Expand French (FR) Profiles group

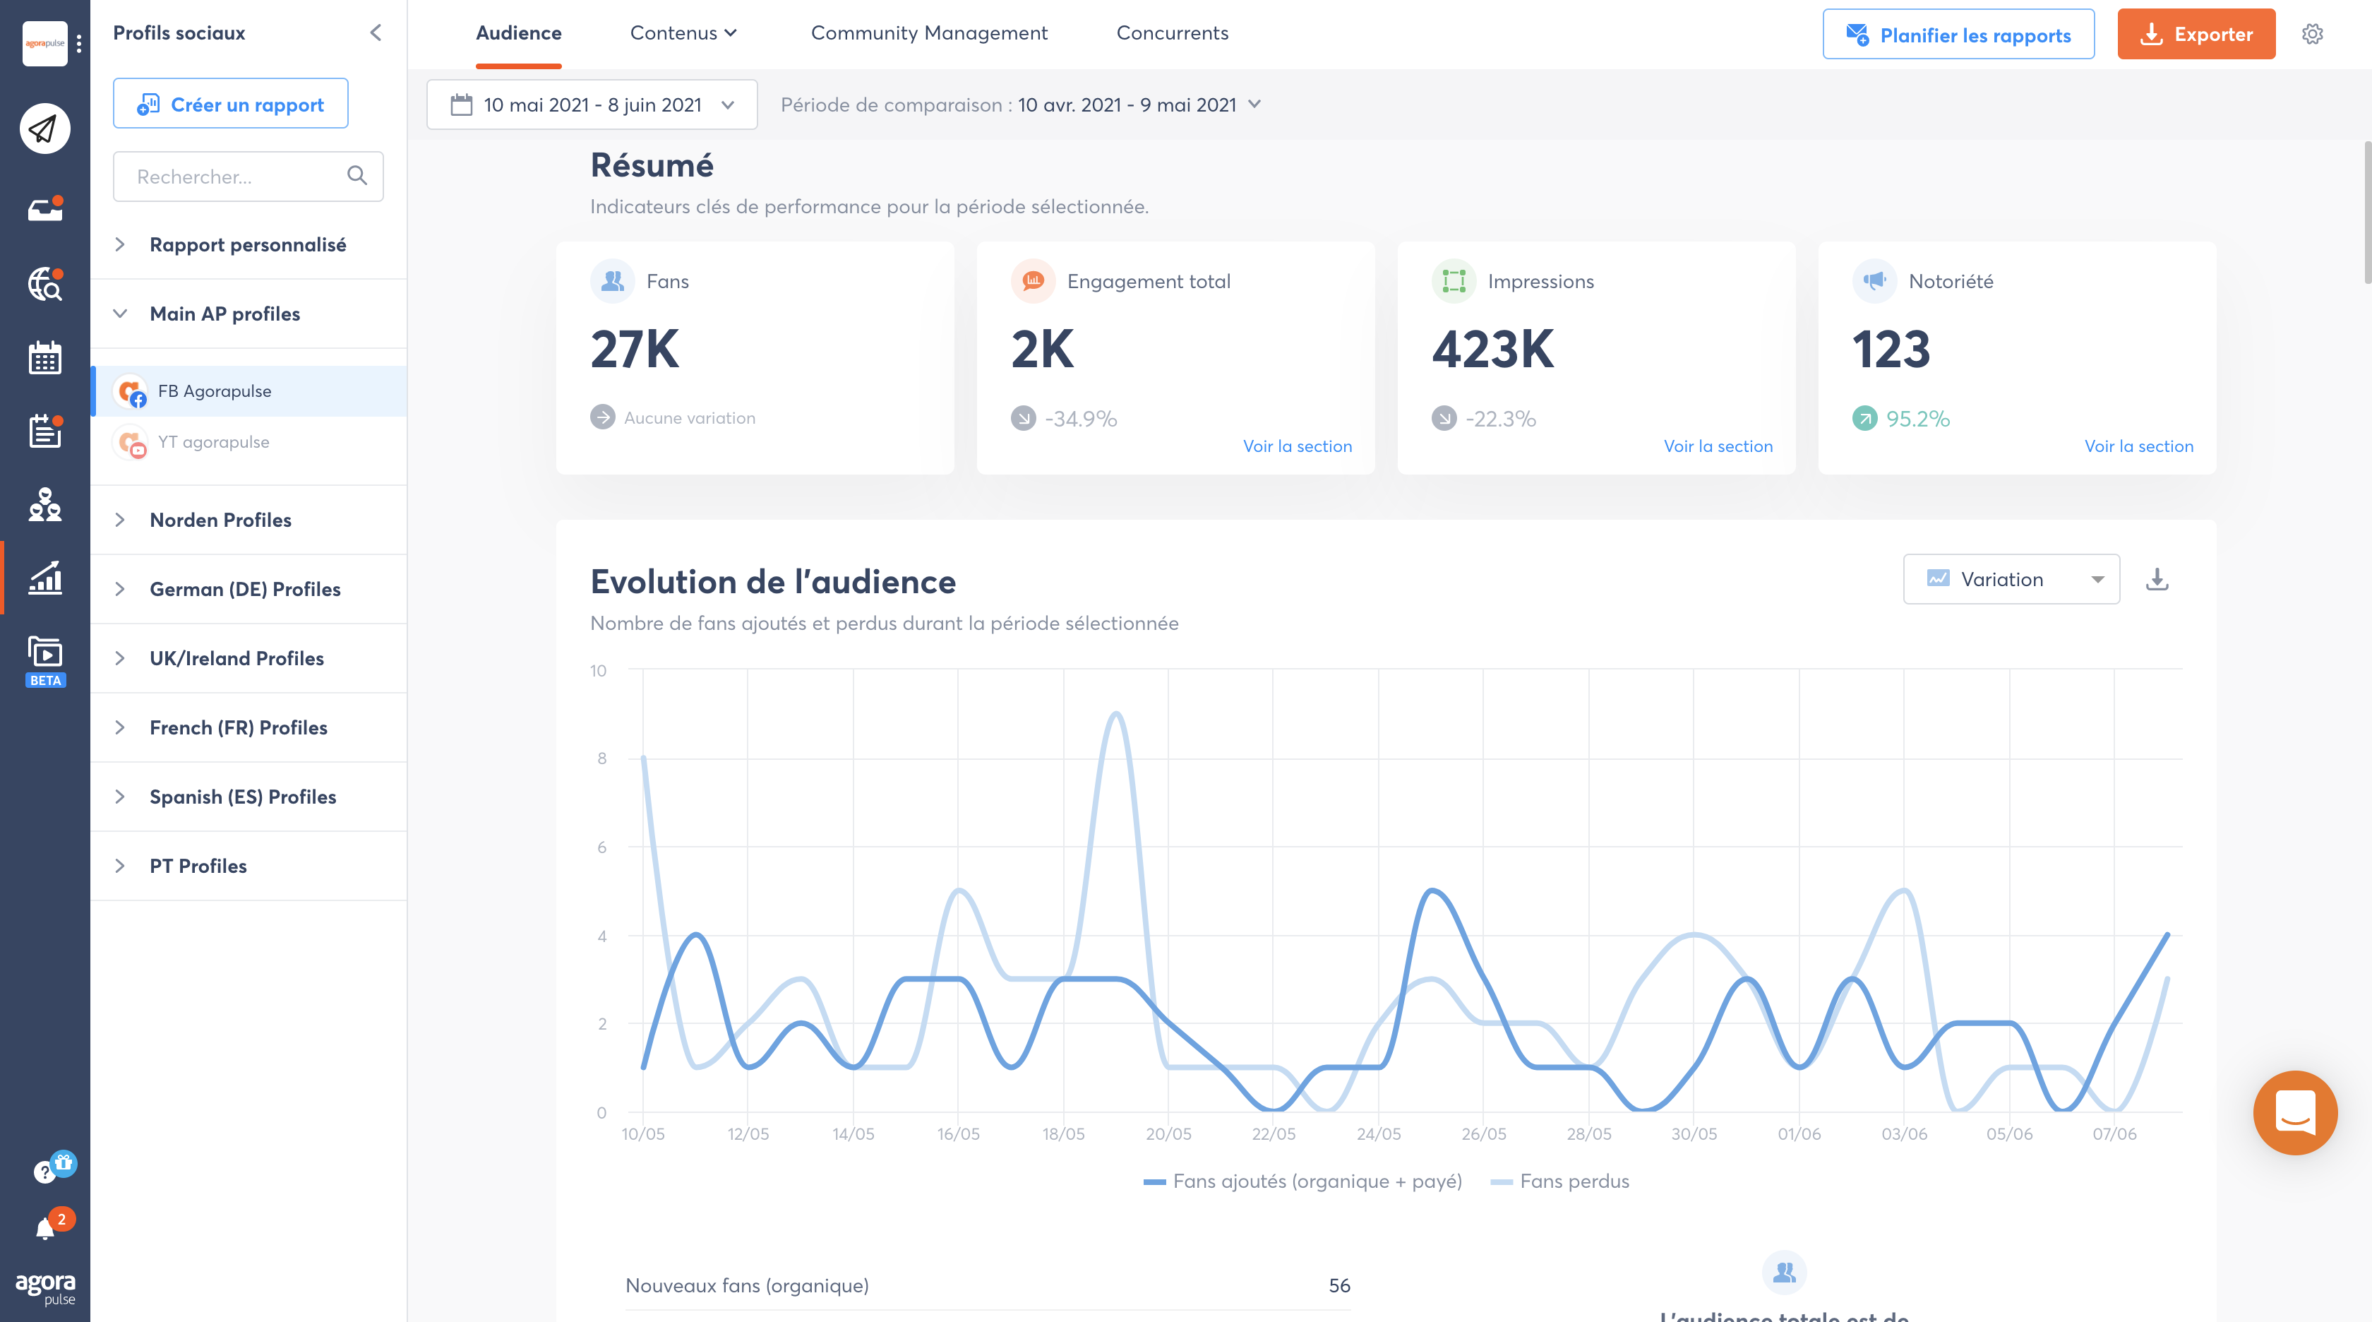248,727
